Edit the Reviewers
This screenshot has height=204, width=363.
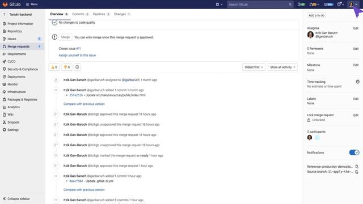point(356,49)
